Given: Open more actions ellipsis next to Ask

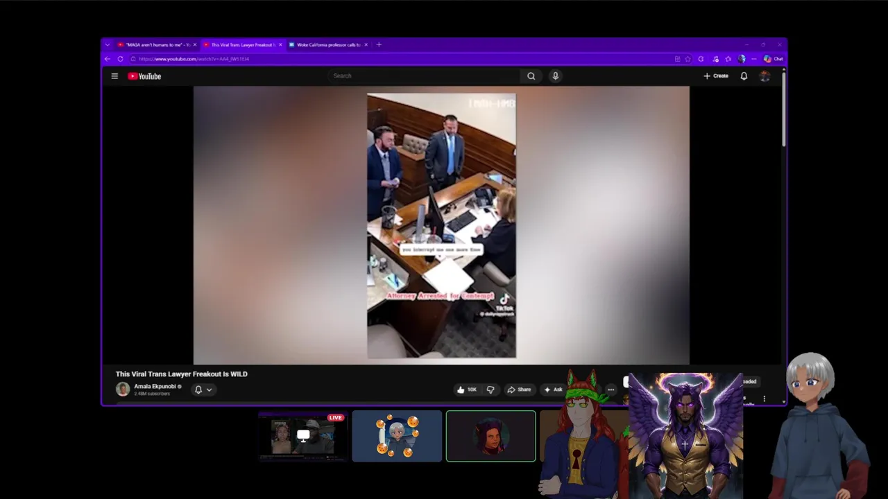Looking at the screenshot, I should click(x=610, y=389).
